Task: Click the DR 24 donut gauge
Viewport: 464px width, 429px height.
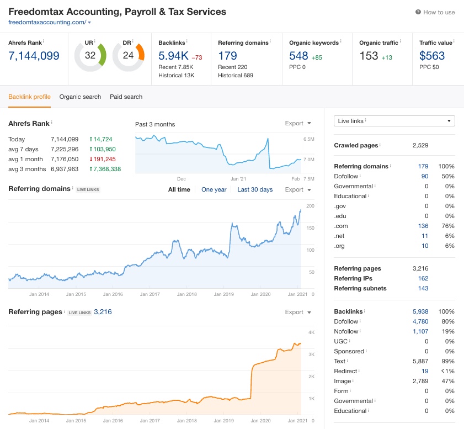Action: click(x=129, y=56)
